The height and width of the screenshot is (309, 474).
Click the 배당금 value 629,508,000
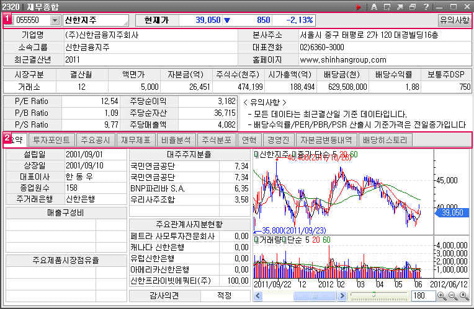pos(347,87)
